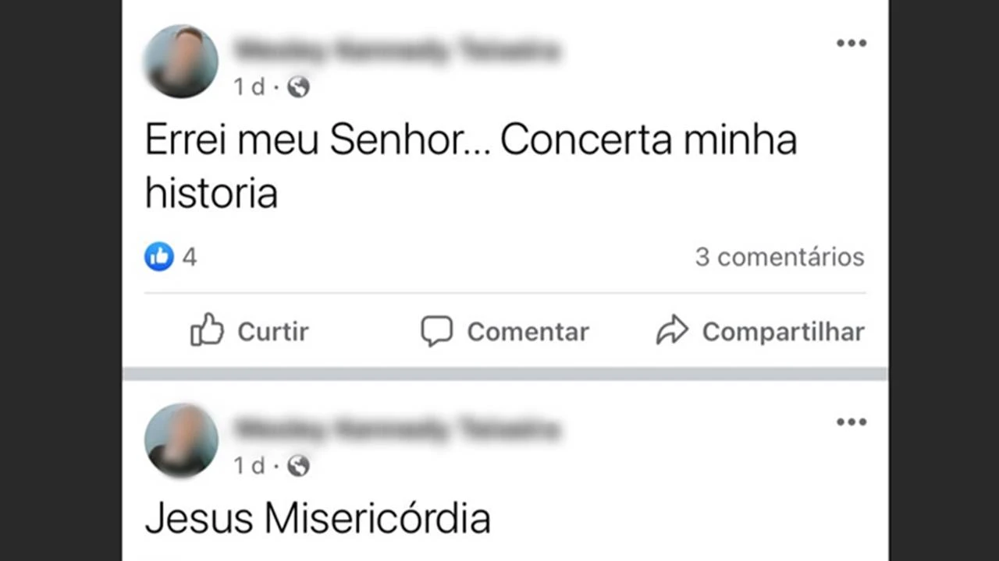Click the blurred author name on first post
Viewport: 999px width, 561px height.
396,51
